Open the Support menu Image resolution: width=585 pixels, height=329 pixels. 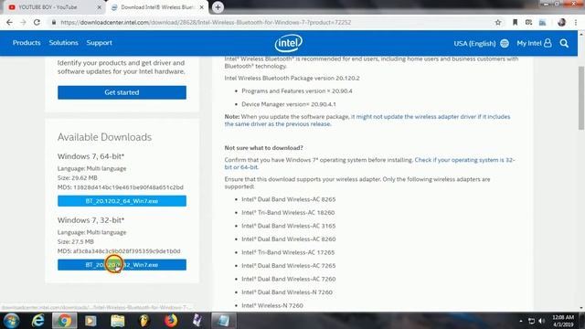click(100, 43)
